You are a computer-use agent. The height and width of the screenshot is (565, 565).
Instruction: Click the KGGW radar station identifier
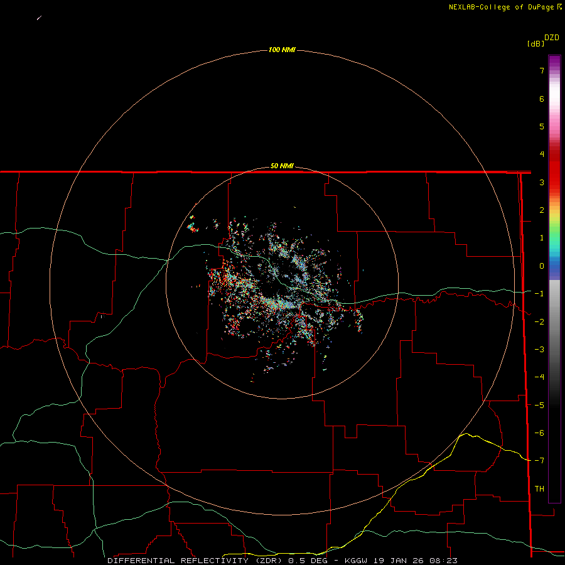tap(356, 561)
